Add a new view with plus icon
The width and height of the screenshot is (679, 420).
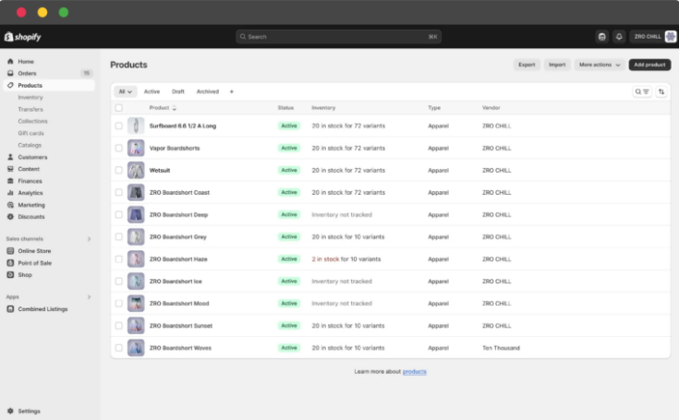[231, 91]
